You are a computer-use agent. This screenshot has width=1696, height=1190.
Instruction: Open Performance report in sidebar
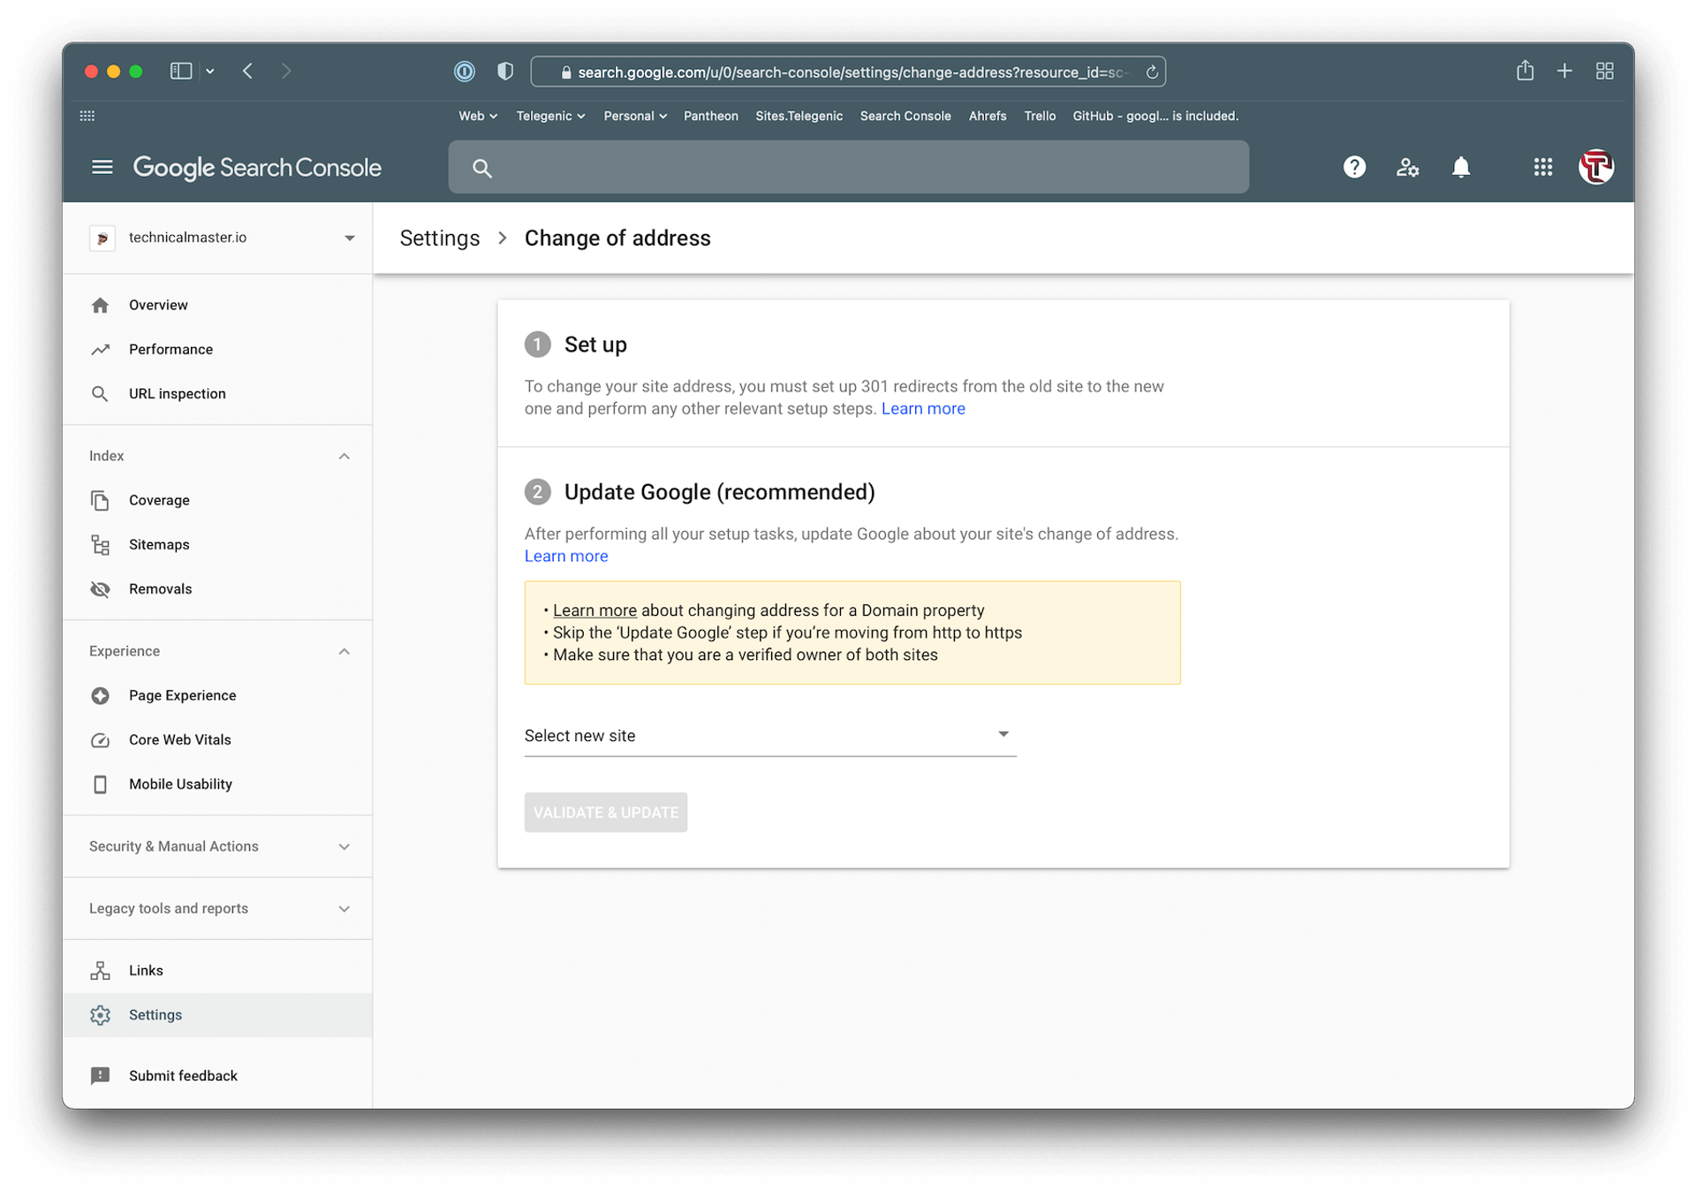click(170, 350)
